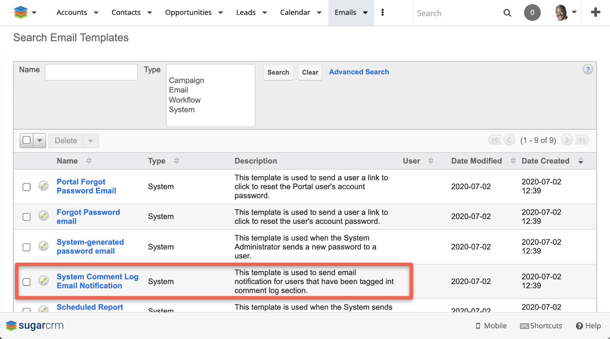This screenshot has width=610, height=339.
Task: Open the Accounts module dropdown arrow
Action: click(96, 13)
